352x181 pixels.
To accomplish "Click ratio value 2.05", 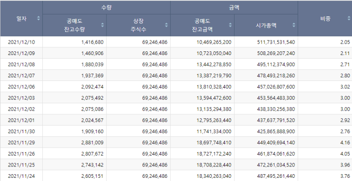I will coord(345,42).
